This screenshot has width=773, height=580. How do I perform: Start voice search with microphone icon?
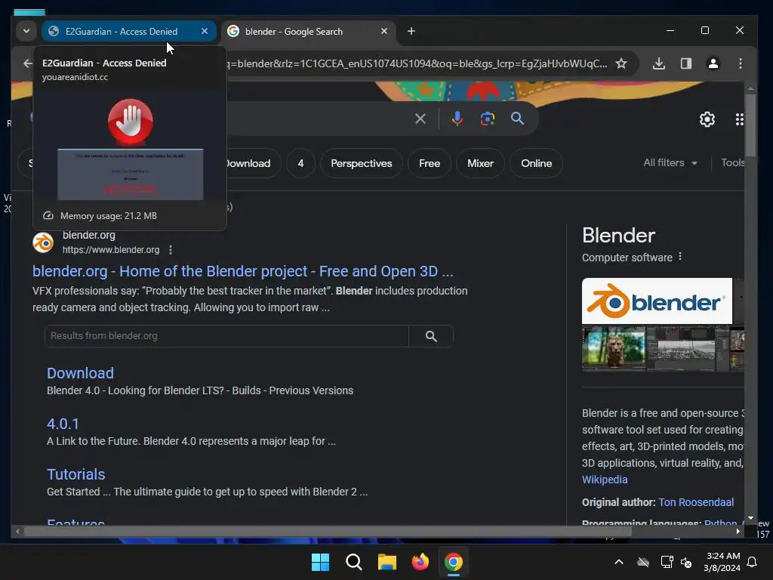point(457,119)
